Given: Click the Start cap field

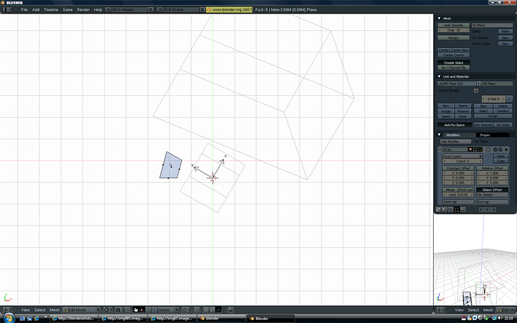Looking at the screenshot, I should point(459,202).
